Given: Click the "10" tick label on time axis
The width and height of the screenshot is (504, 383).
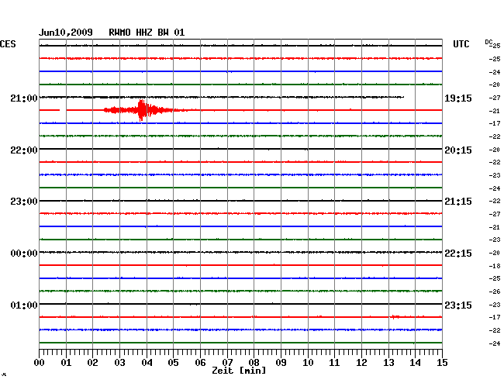Looking at the screenshot, I should tap(308, 363).
